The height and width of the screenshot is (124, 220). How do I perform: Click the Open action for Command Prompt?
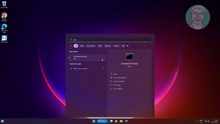[x=115, y=74]
